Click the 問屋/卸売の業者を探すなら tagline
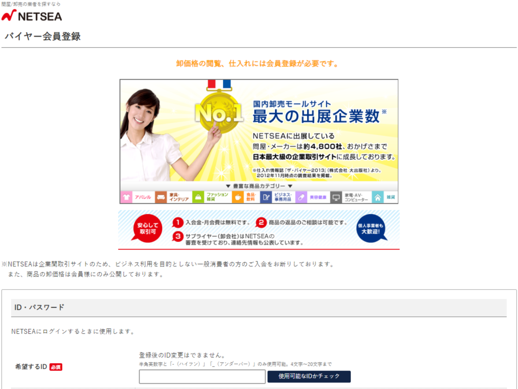The height and width of the screenshot is (389, 518). (31, 4)
